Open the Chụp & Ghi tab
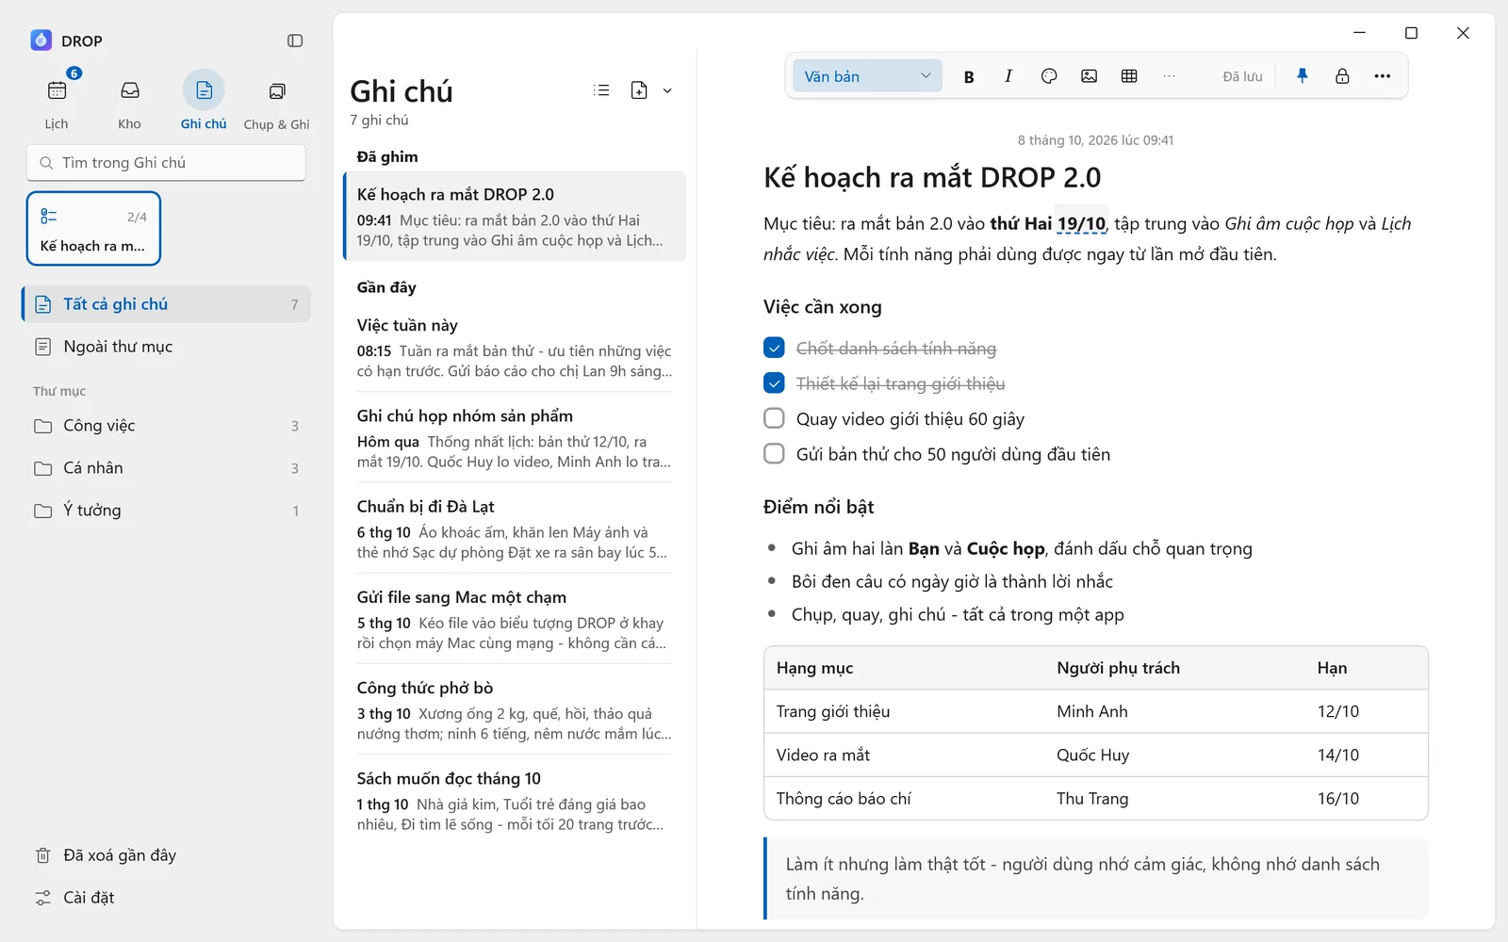1508x942 pixels. coord(277,101)
